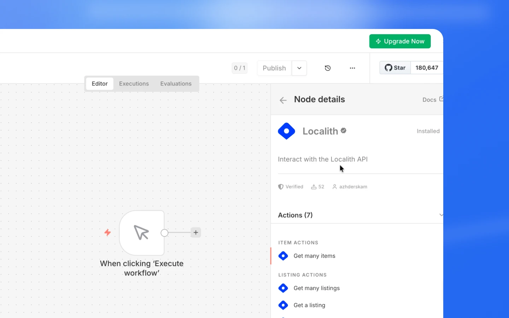Click the plus to add a connected node
Image resolution: width=509 pixels, height=318 pixels.
click(196, 232)
